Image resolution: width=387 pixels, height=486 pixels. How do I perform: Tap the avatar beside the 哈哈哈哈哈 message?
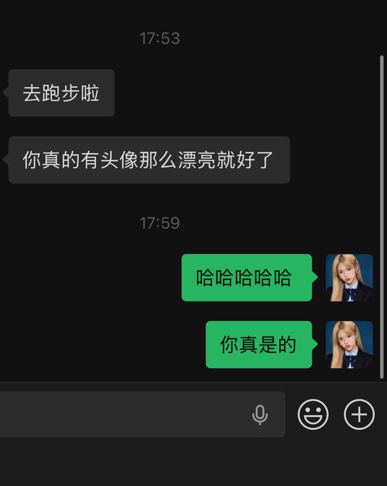tap(349, 277)
